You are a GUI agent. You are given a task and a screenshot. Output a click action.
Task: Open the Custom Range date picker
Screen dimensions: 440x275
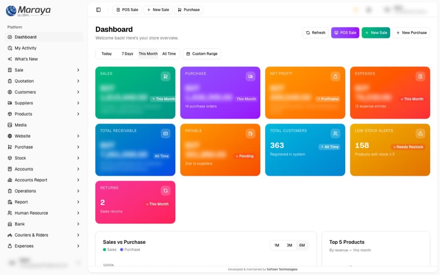202,54
